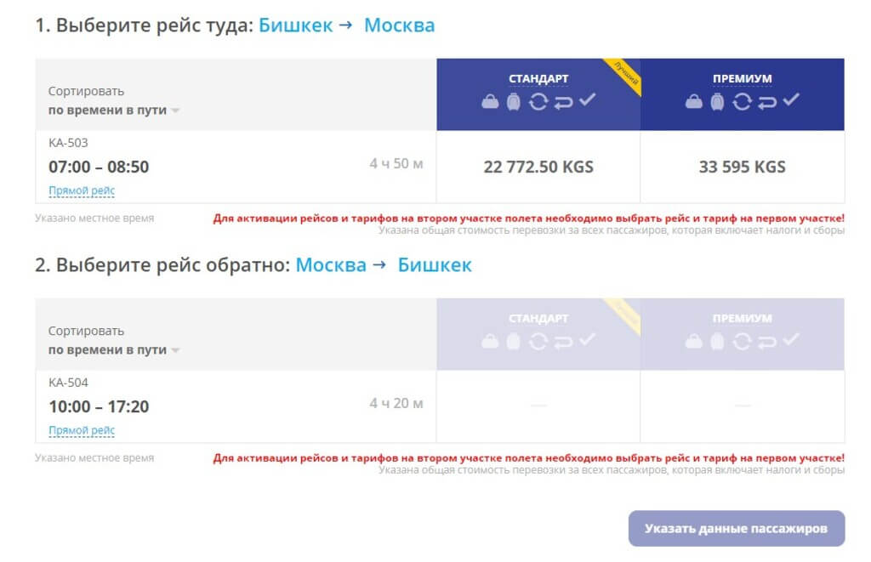This screenshot has width=871, height=562.
Task: Click the checkmark icon under Премиум
Action: pos(791,100)
